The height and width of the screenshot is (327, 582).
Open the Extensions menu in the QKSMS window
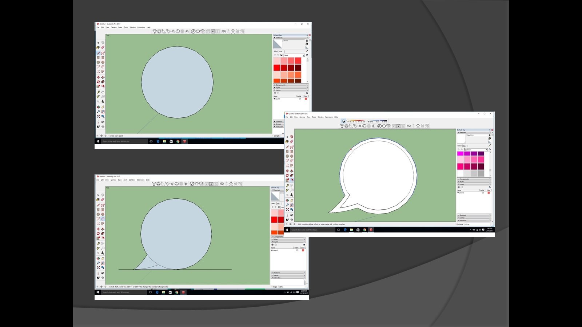pos(329,117)
